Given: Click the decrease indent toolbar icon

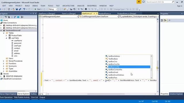Looking at the screenshot, I should [x=71, y=9].
